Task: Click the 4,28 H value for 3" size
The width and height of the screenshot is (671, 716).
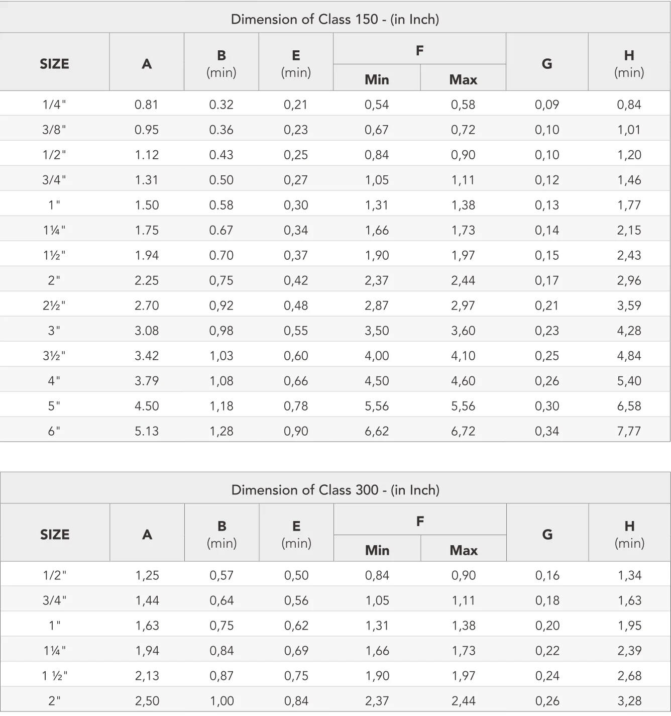Action: click(x=629, y=331)
